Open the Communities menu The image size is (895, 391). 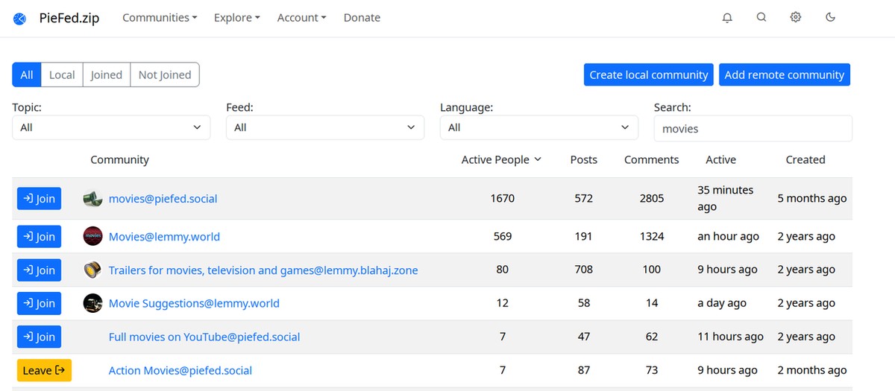click(160, 18)
